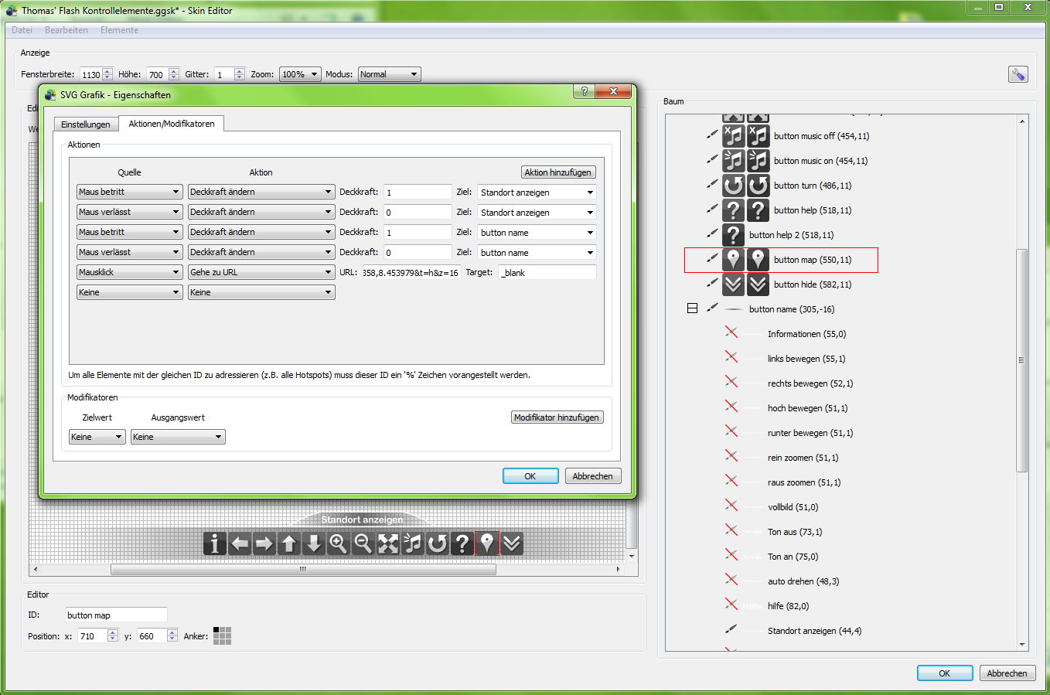
Task: Switch to the Einstellungen tab
Action: point(85,124)
